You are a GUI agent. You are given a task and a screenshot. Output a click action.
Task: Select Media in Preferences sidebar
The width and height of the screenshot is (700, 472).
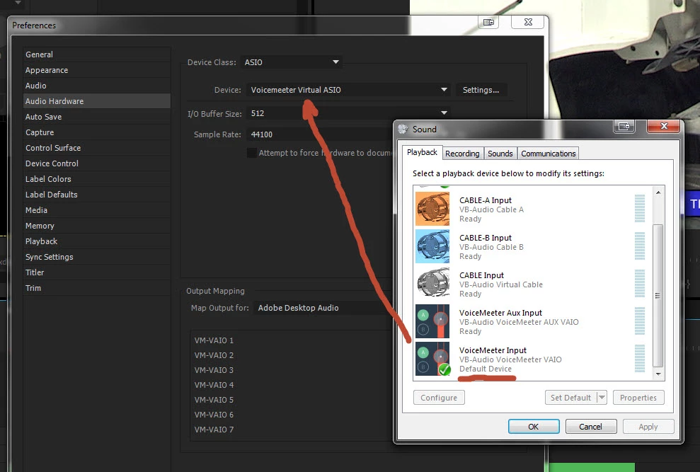tap(97, 210)
